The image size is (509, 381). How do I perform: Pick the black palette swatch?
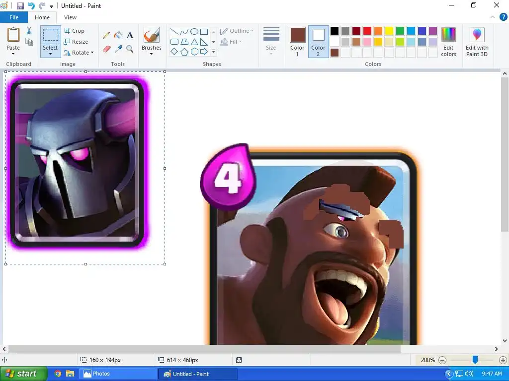(x=335, y=31)
